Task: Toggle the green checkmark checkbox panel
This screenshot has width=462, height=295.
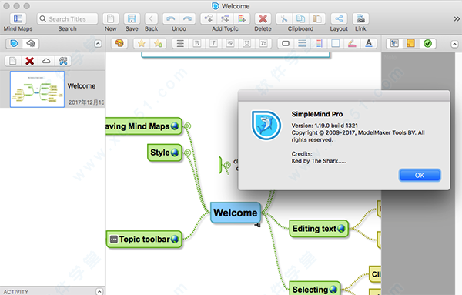Action: tap(427, 44)
